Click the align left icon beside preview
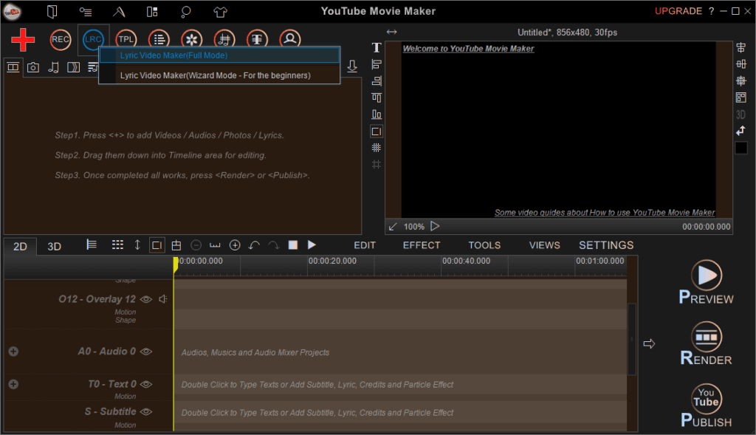The height and width of the screenshot is (435, 756). pos(377,64)
